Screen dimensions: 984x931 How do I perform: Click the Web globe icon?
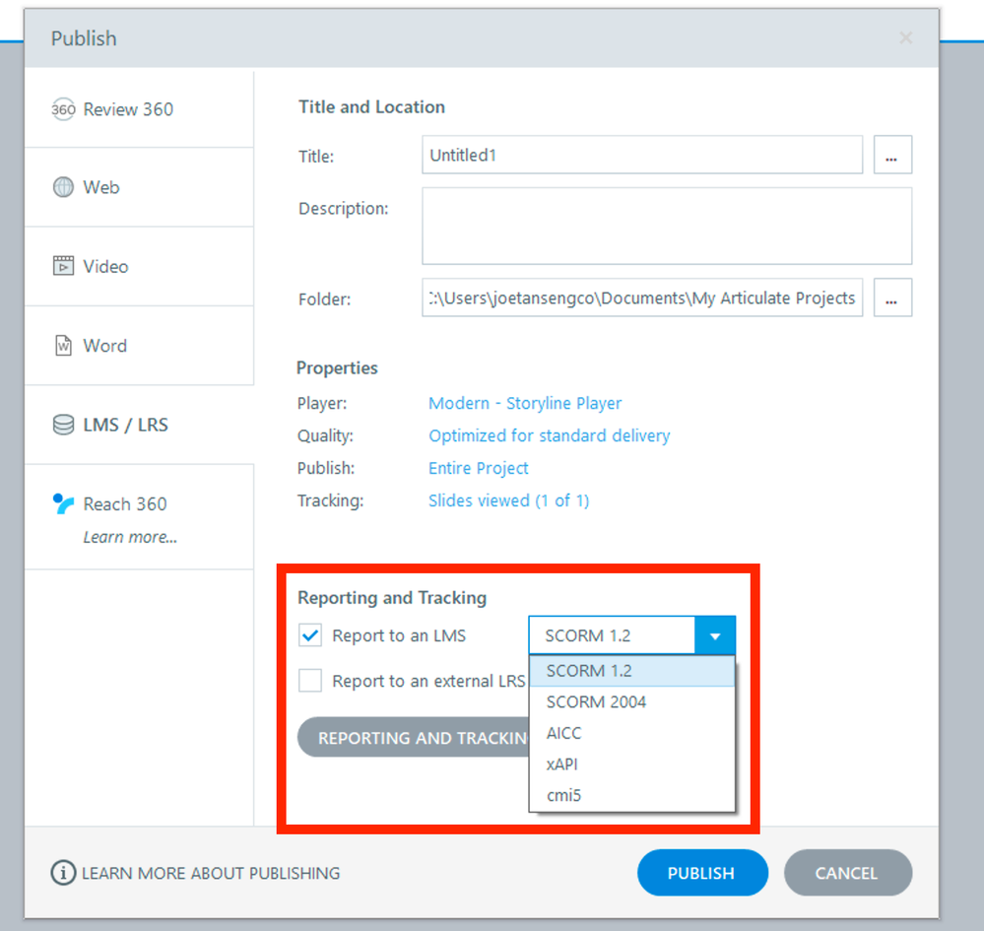[63, 187]
